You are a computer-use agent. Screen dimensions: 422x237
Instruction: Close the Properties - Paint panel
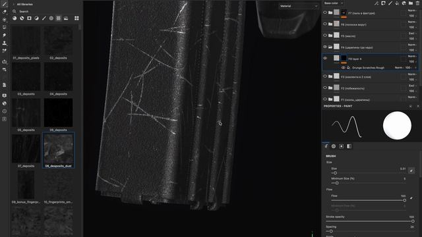(x=418, y=106)
